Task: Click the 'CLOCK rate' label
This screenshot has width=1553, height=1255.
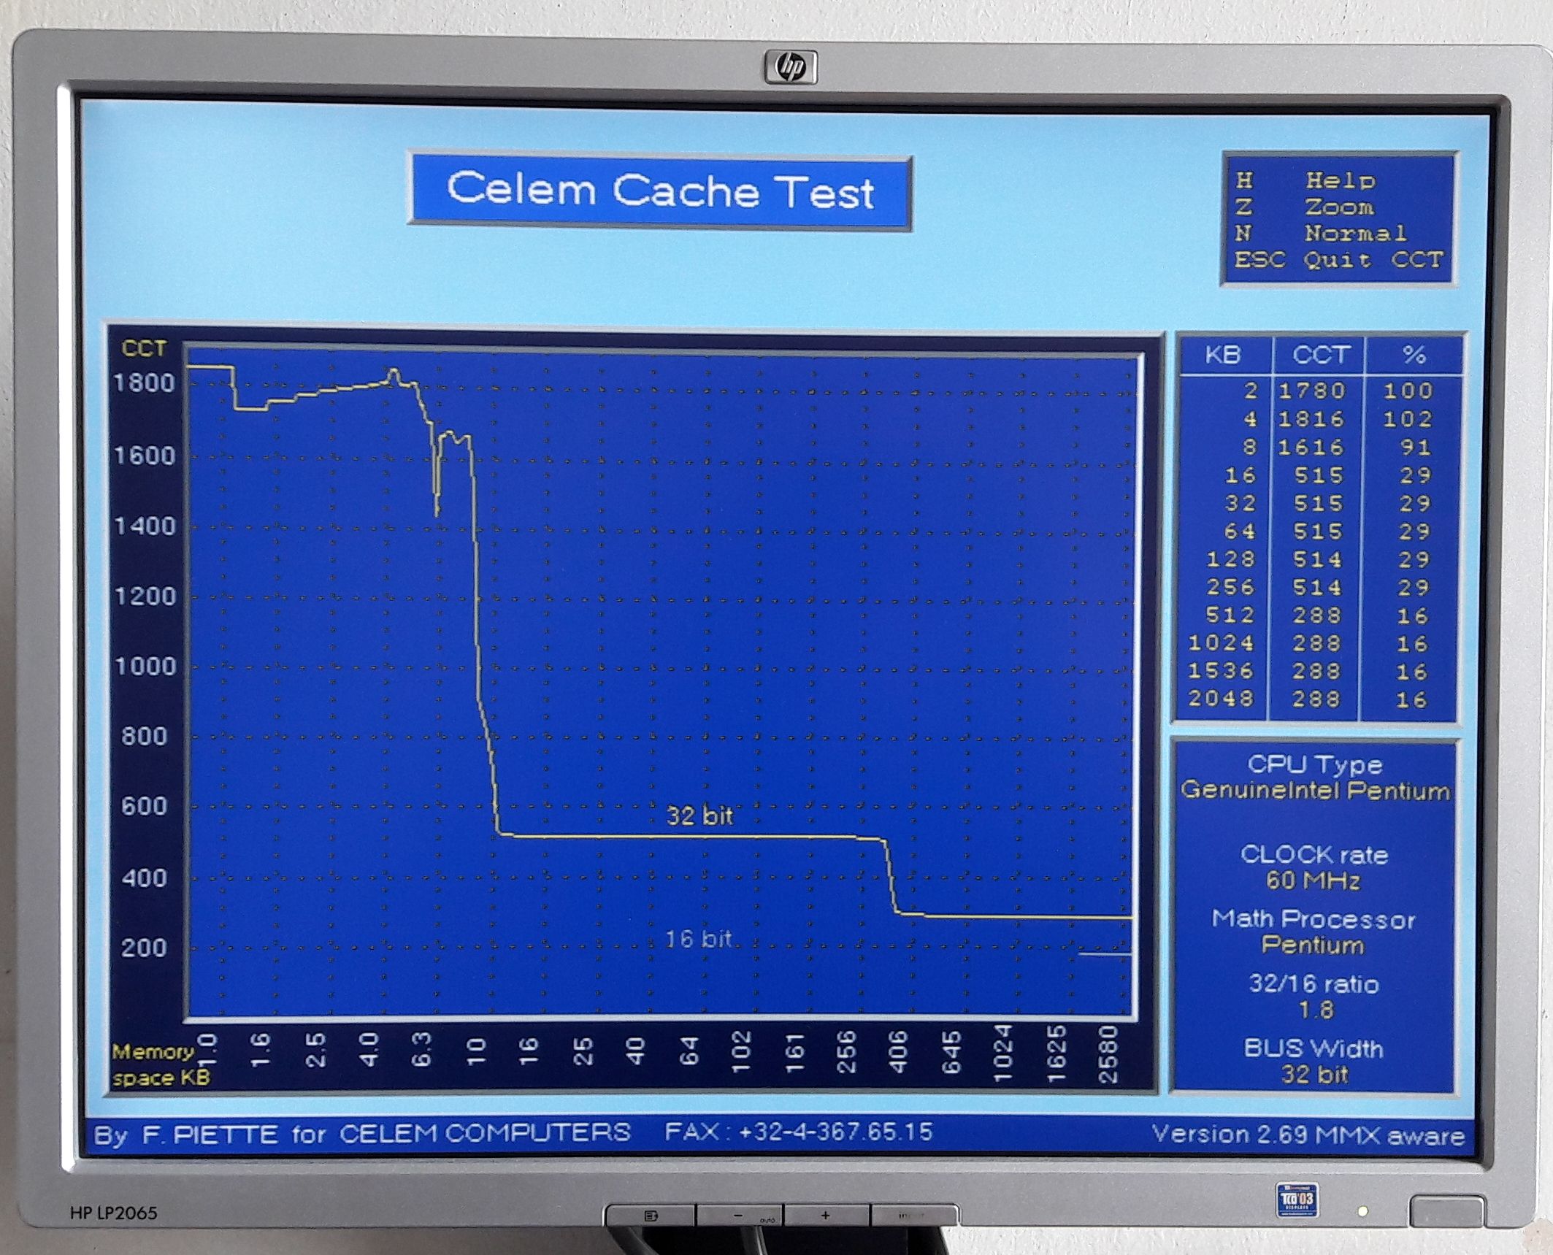Action: (x=1314, y=854)
